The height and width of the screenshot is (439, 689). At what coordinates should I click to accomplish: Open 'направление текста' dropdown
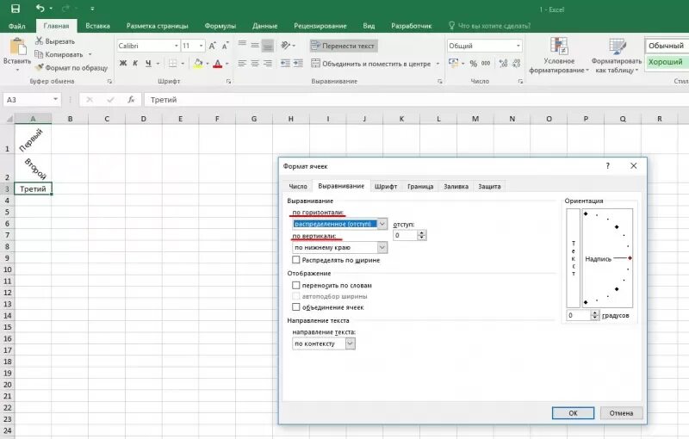351,343
